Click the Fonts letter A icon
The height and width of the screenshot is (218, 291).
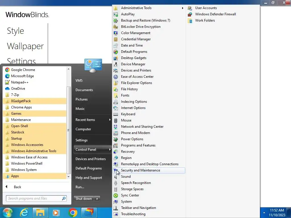[x=116, y=95]
